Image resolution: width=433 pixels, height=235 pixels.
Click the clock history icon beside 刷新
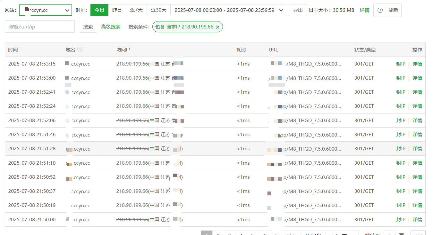click(x=380, y=10)
